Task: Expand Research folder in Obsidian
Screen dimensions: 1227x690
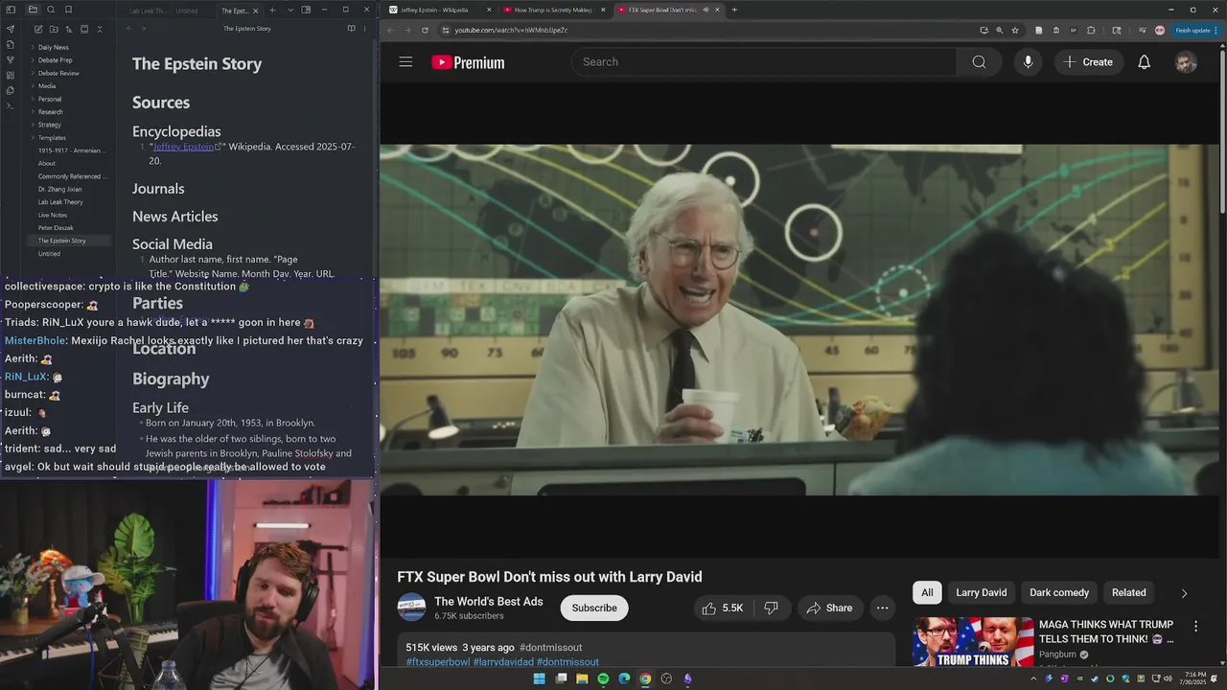Action: click(50, 112)
